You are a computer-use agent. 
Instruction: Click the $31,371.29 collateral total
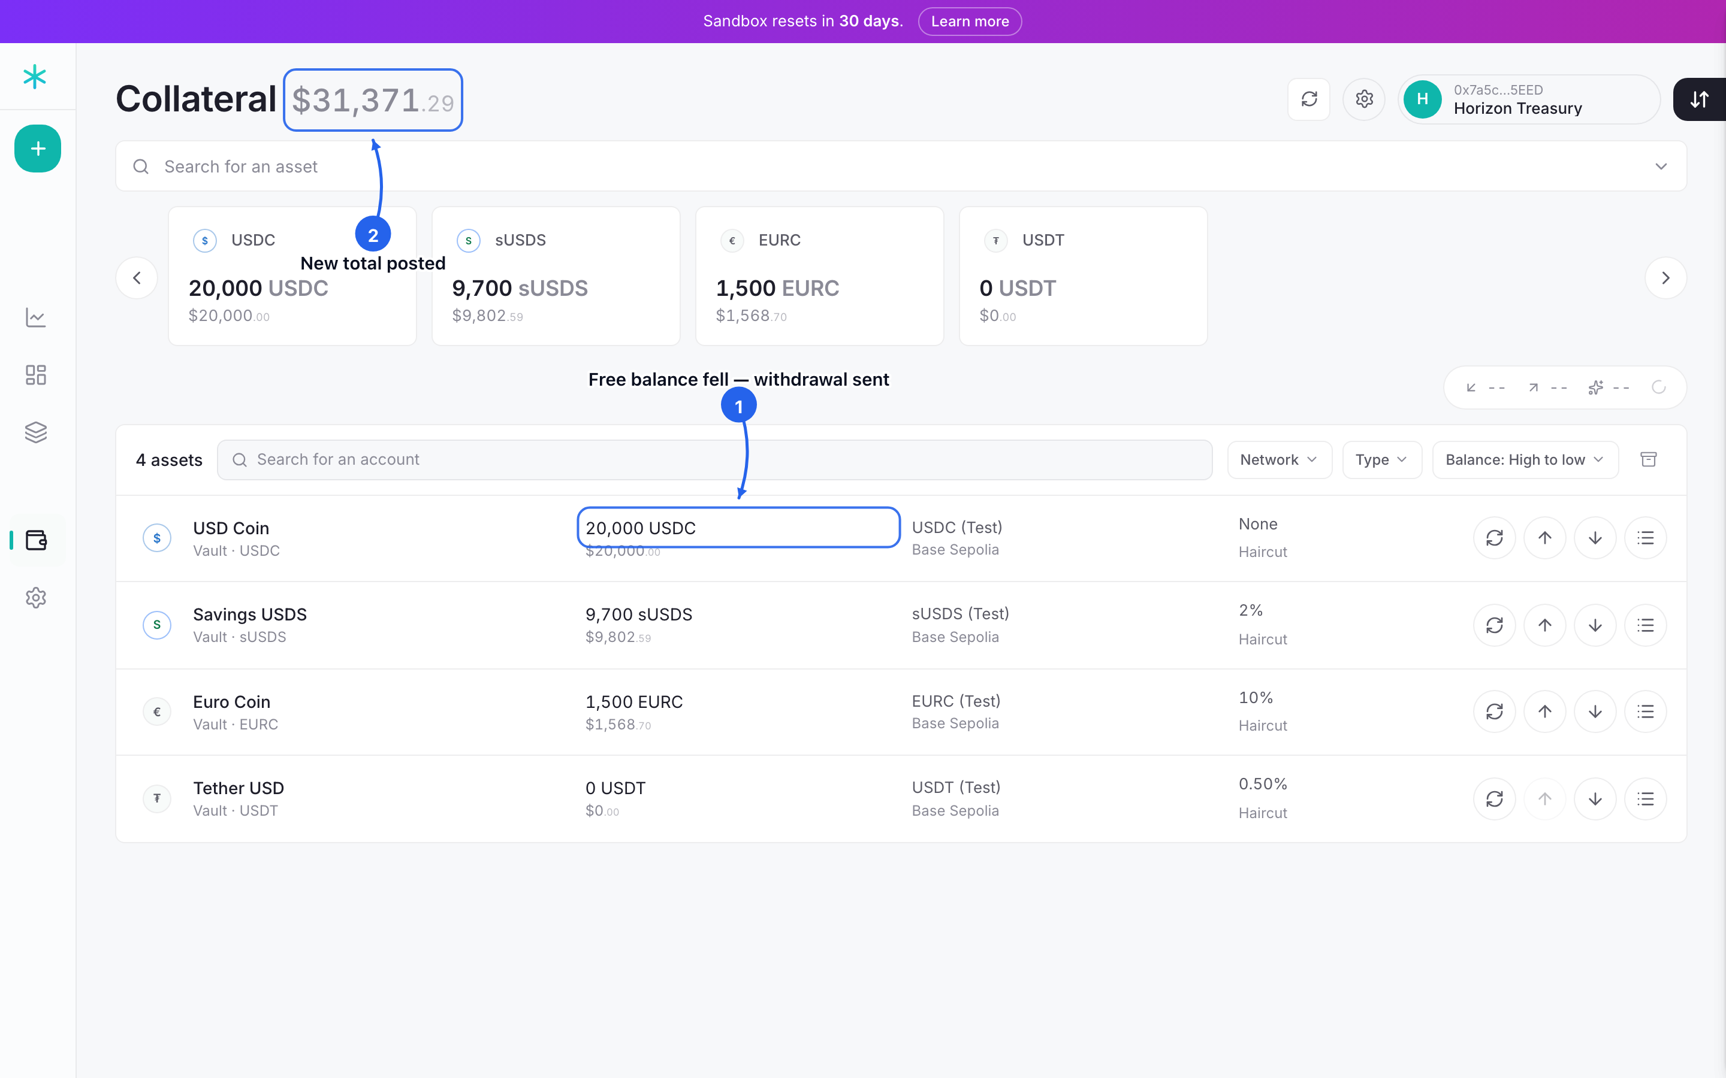click(x=373, y=101)
